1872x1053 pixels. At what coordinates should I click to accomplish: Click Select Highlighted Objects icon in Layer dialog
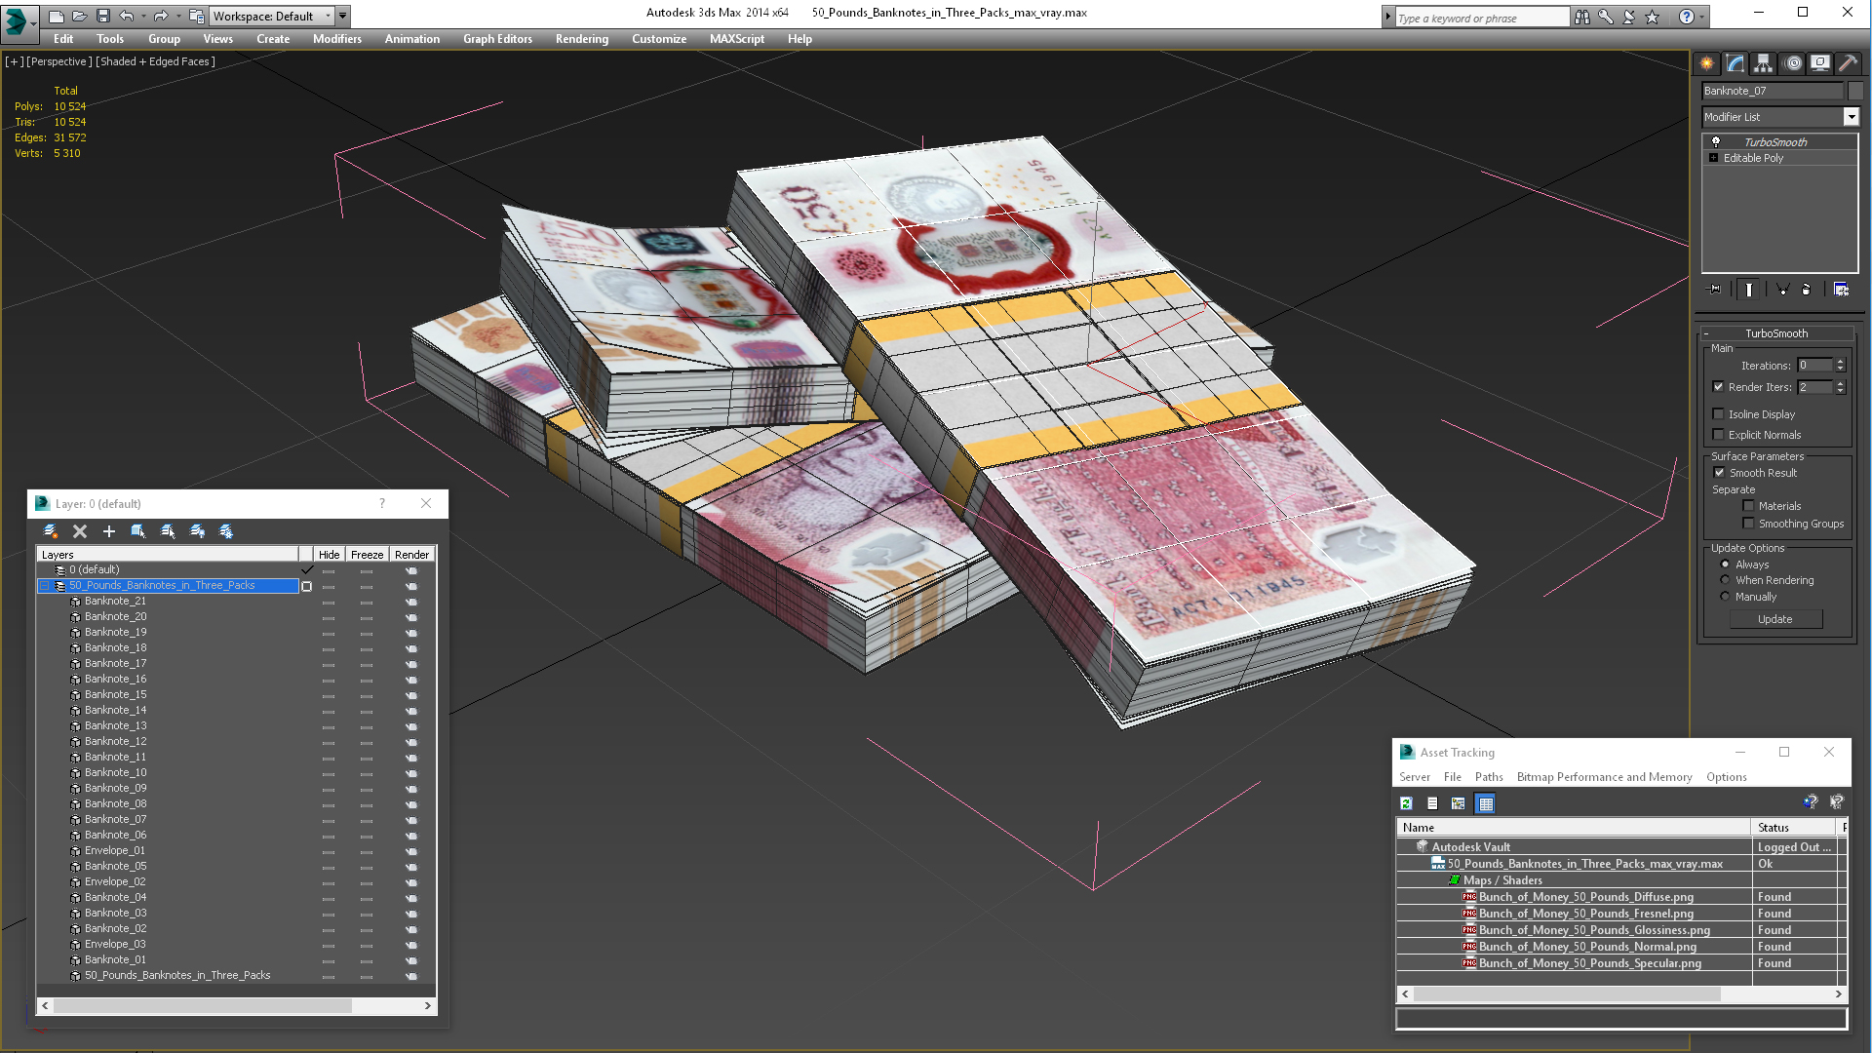pyautogui.click(x=138, y=531)
